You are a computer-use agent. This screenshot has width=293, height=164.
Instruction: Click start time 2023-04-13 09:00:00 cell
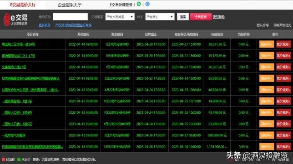coord(83,135)
